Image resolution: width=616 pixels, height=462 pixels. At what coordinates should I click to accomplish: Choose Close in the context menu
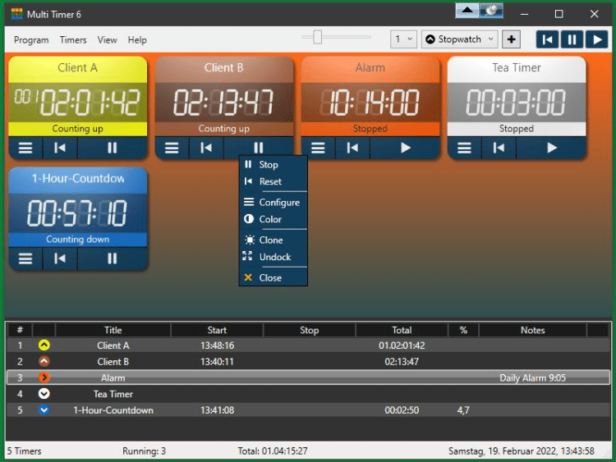pos(273,278)
